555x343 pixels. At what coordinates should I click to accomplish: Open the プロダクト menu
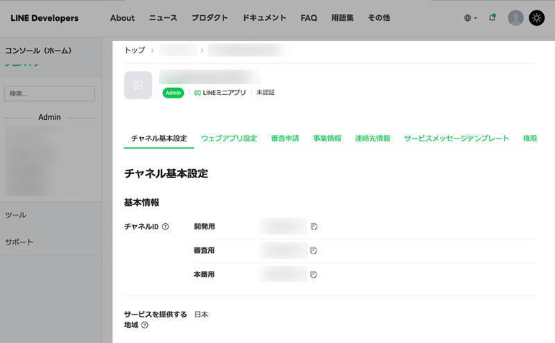207,18
